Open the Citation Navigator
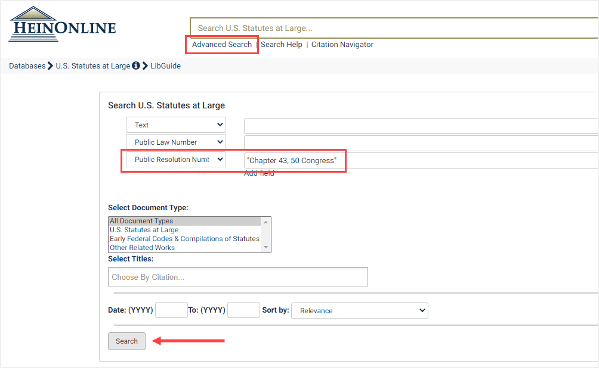The image size is (599, 368). [342, 44]
